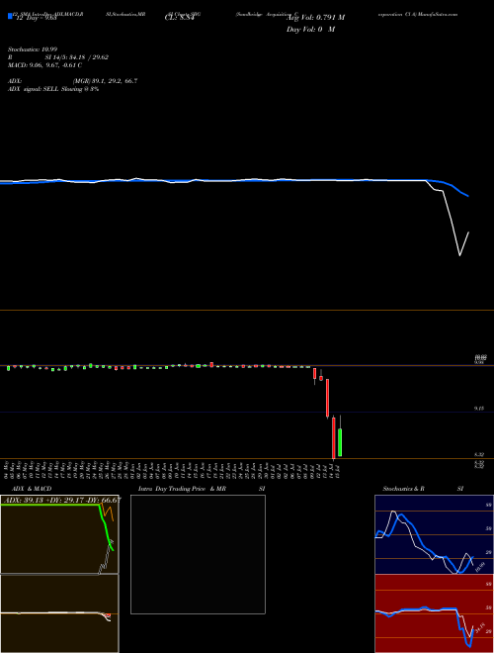
Task: Click the first red candle of the drop
Action: tap(315, 374)
